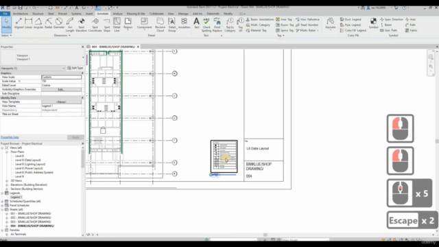The width and height of the screenshot is (439, 247).
Task: Switch to the Systems ribbon tab
Action: tap(76, 14)
